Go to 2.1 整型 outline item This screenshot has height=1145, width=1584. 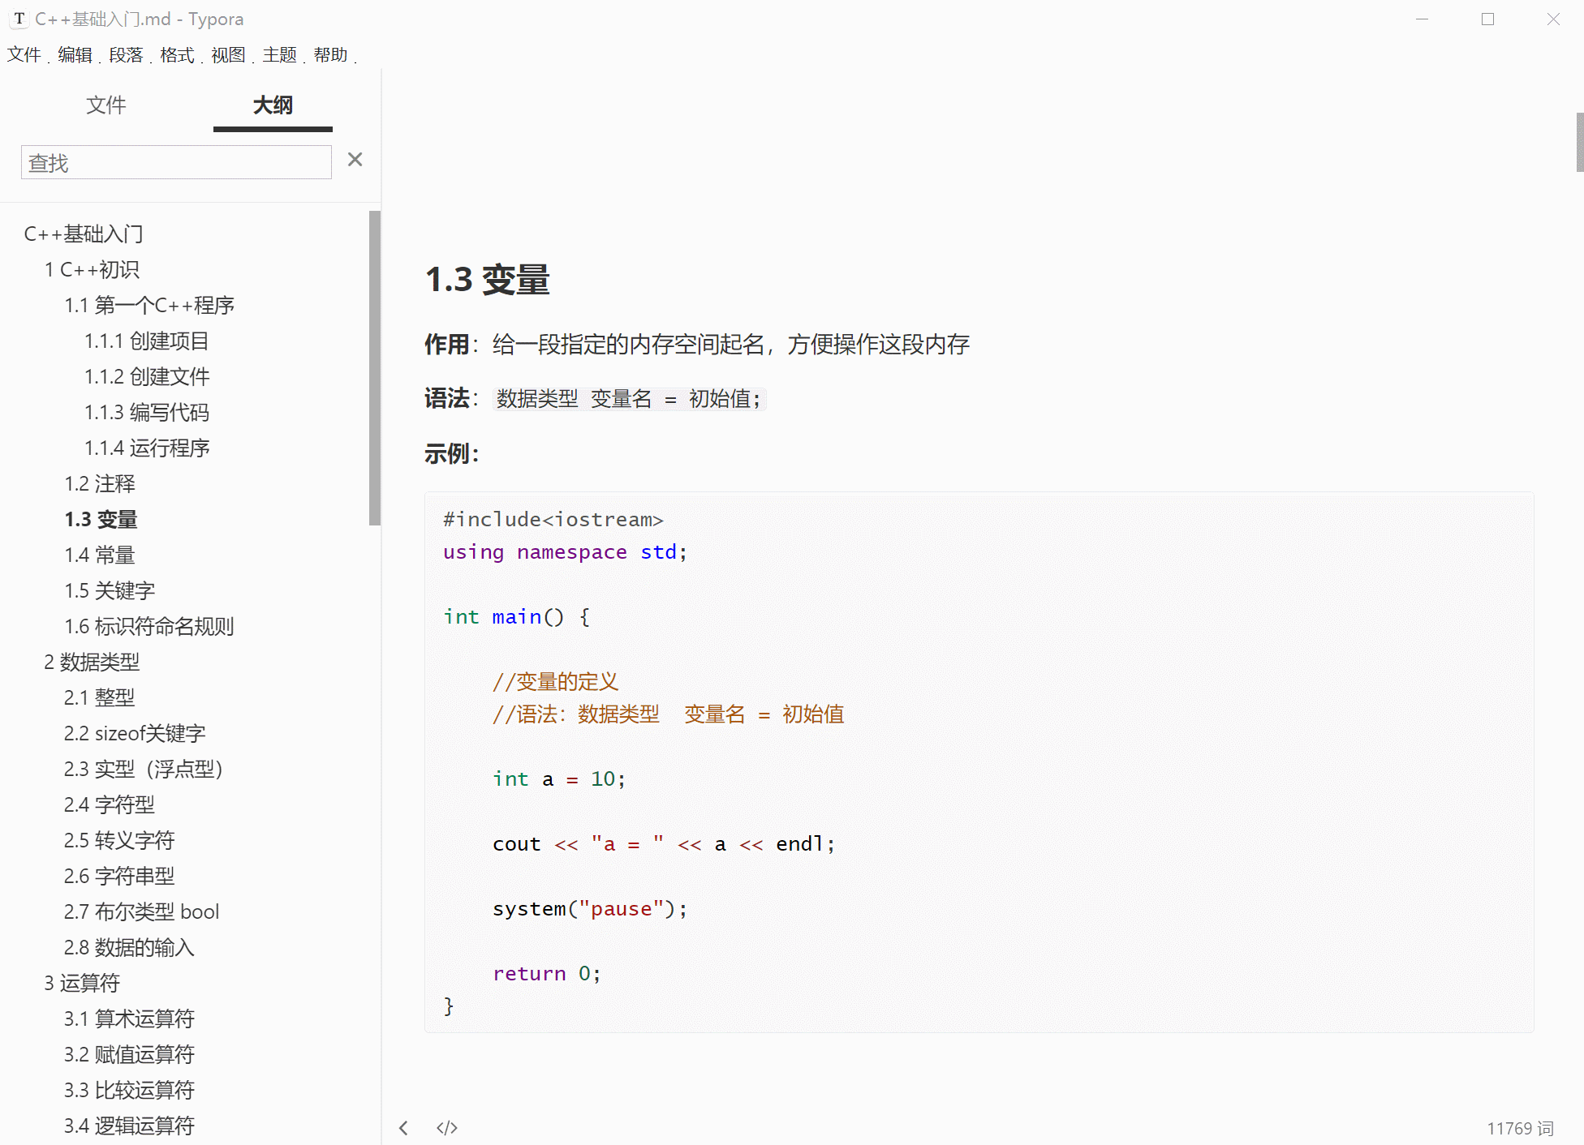(x=100, y=697)
